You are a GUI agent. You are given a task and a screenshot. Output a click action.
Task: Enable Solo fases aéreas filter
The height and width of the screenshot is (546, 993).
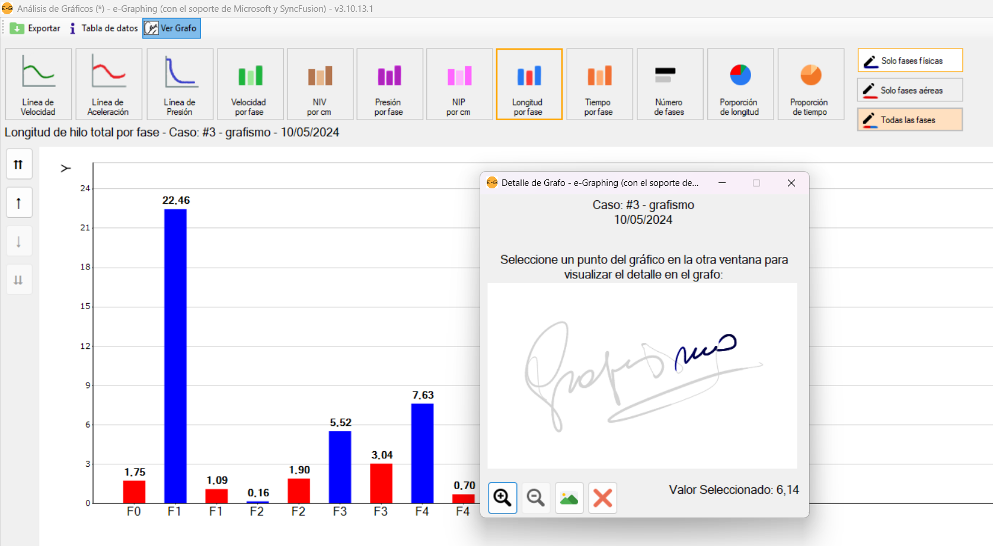(909, 90)
